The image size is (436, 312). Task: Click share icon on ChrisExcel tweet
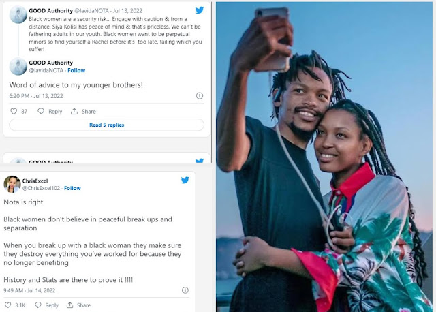click(x=69, y=305)
